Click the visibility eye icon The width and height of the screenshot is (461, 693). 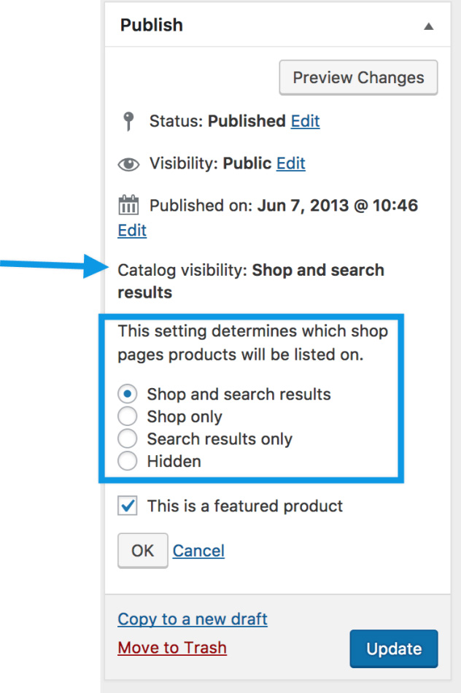pos(128,164)
